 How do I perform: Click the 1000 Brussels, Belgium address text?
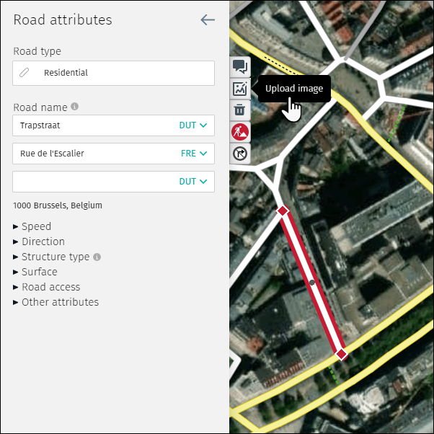(x=58, y=205)
